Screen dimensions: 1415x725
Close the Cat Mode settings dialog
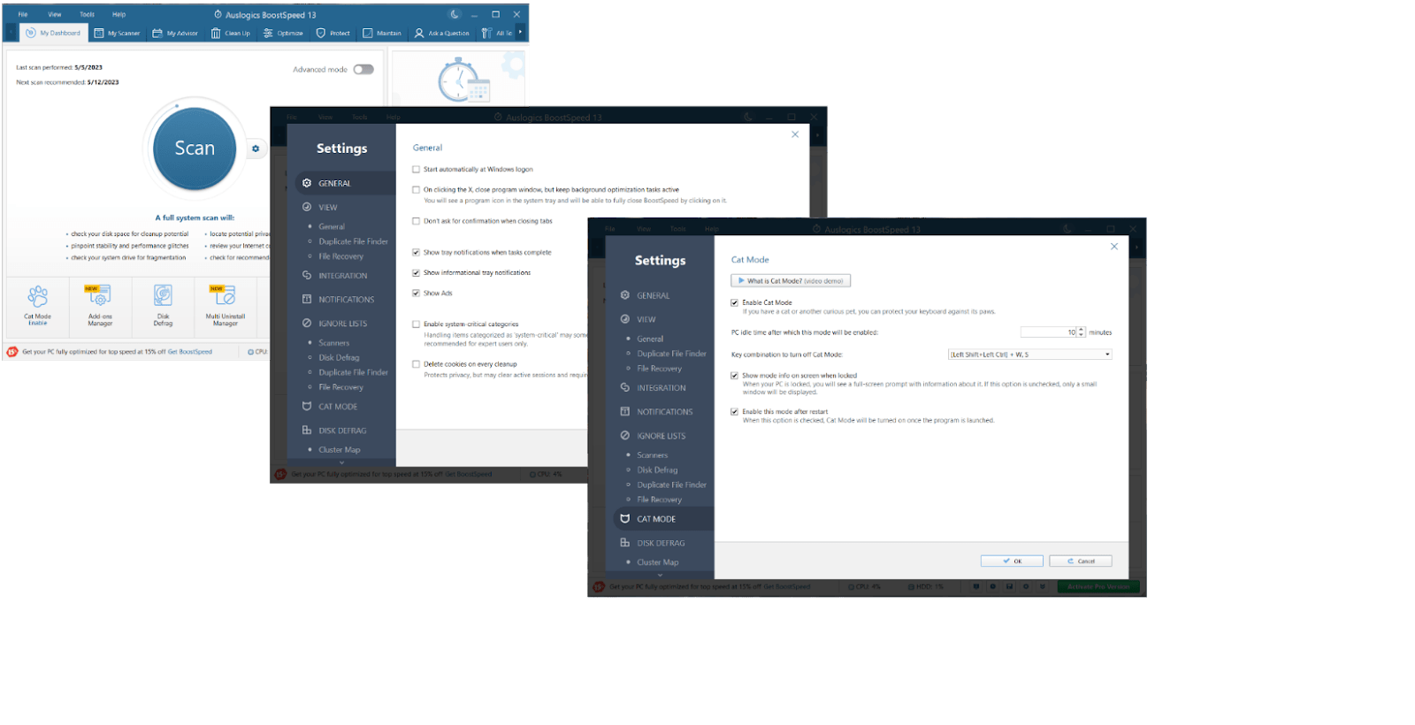(1114, 247)
